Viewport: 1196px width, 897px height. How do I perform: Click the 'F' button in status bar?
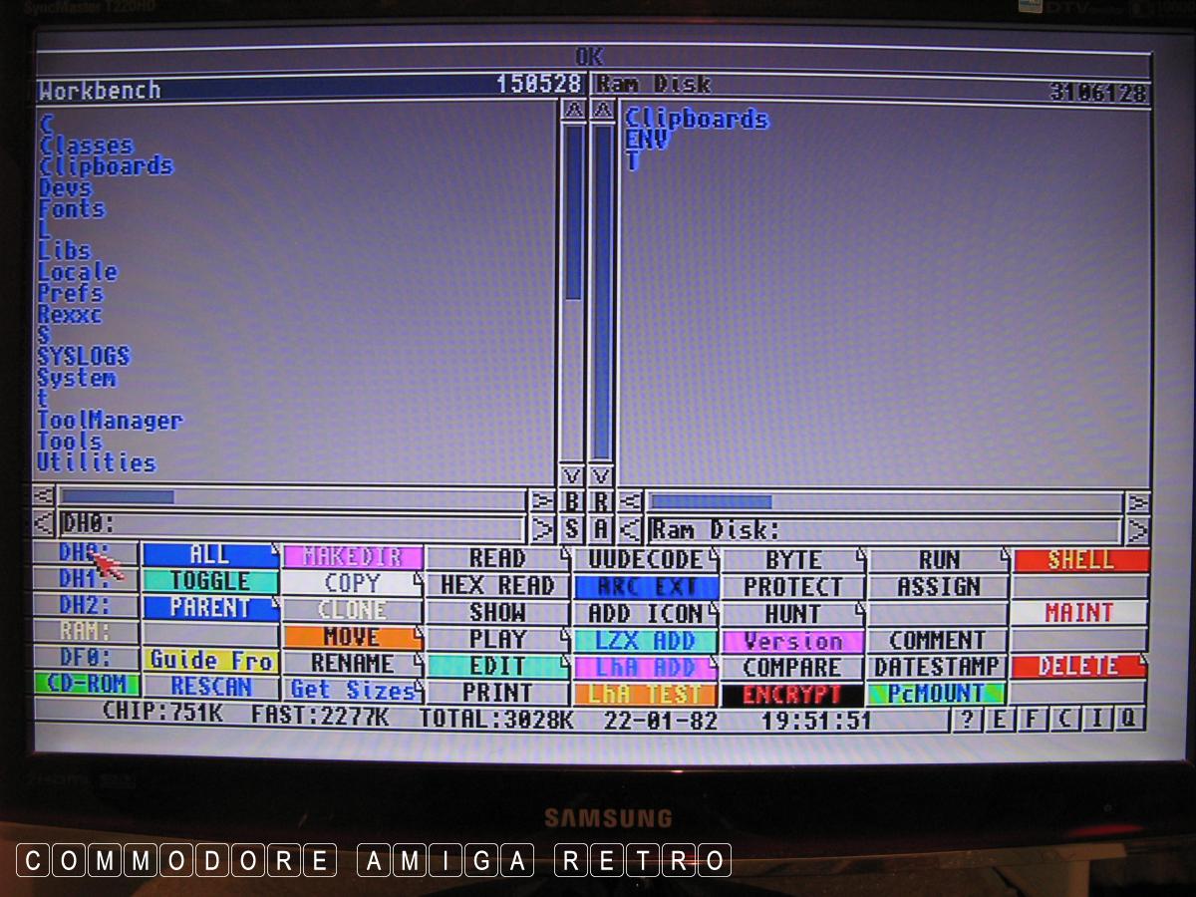click(1032, 719)
